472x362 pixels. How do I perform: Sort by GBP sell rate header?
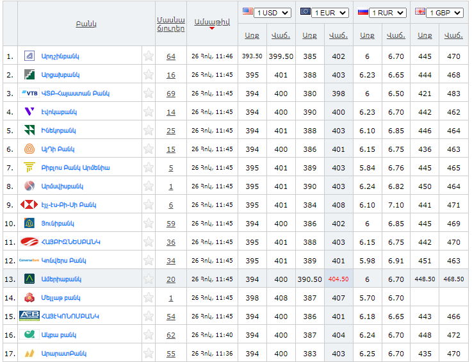pos(453,35)
